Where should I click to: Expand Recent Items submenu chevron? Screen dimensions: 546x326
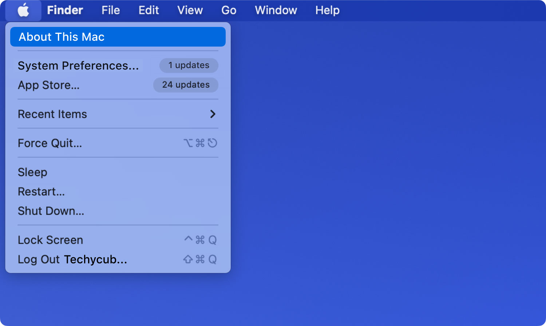pos(213,114)
